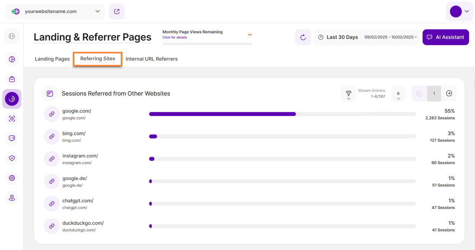This screenshot has height=250, width=475.
Task: Go to next page of entries
Action: [449, 94]
